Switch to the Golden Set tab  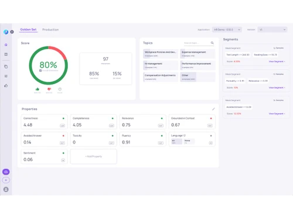28,30
